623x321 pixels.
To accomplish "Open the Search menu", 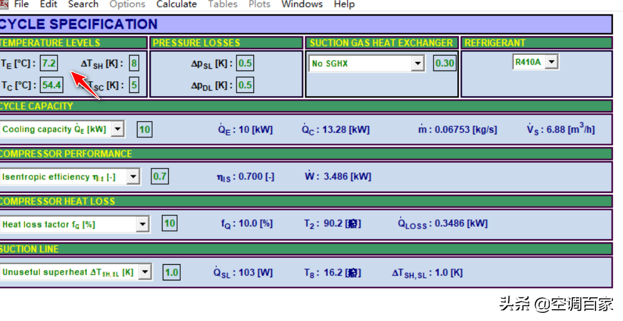I will [83, 4].
